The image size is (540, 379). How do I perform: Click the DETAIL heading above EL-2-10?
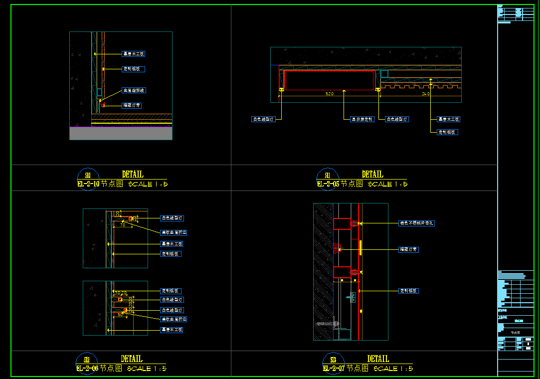coord(133,175)
